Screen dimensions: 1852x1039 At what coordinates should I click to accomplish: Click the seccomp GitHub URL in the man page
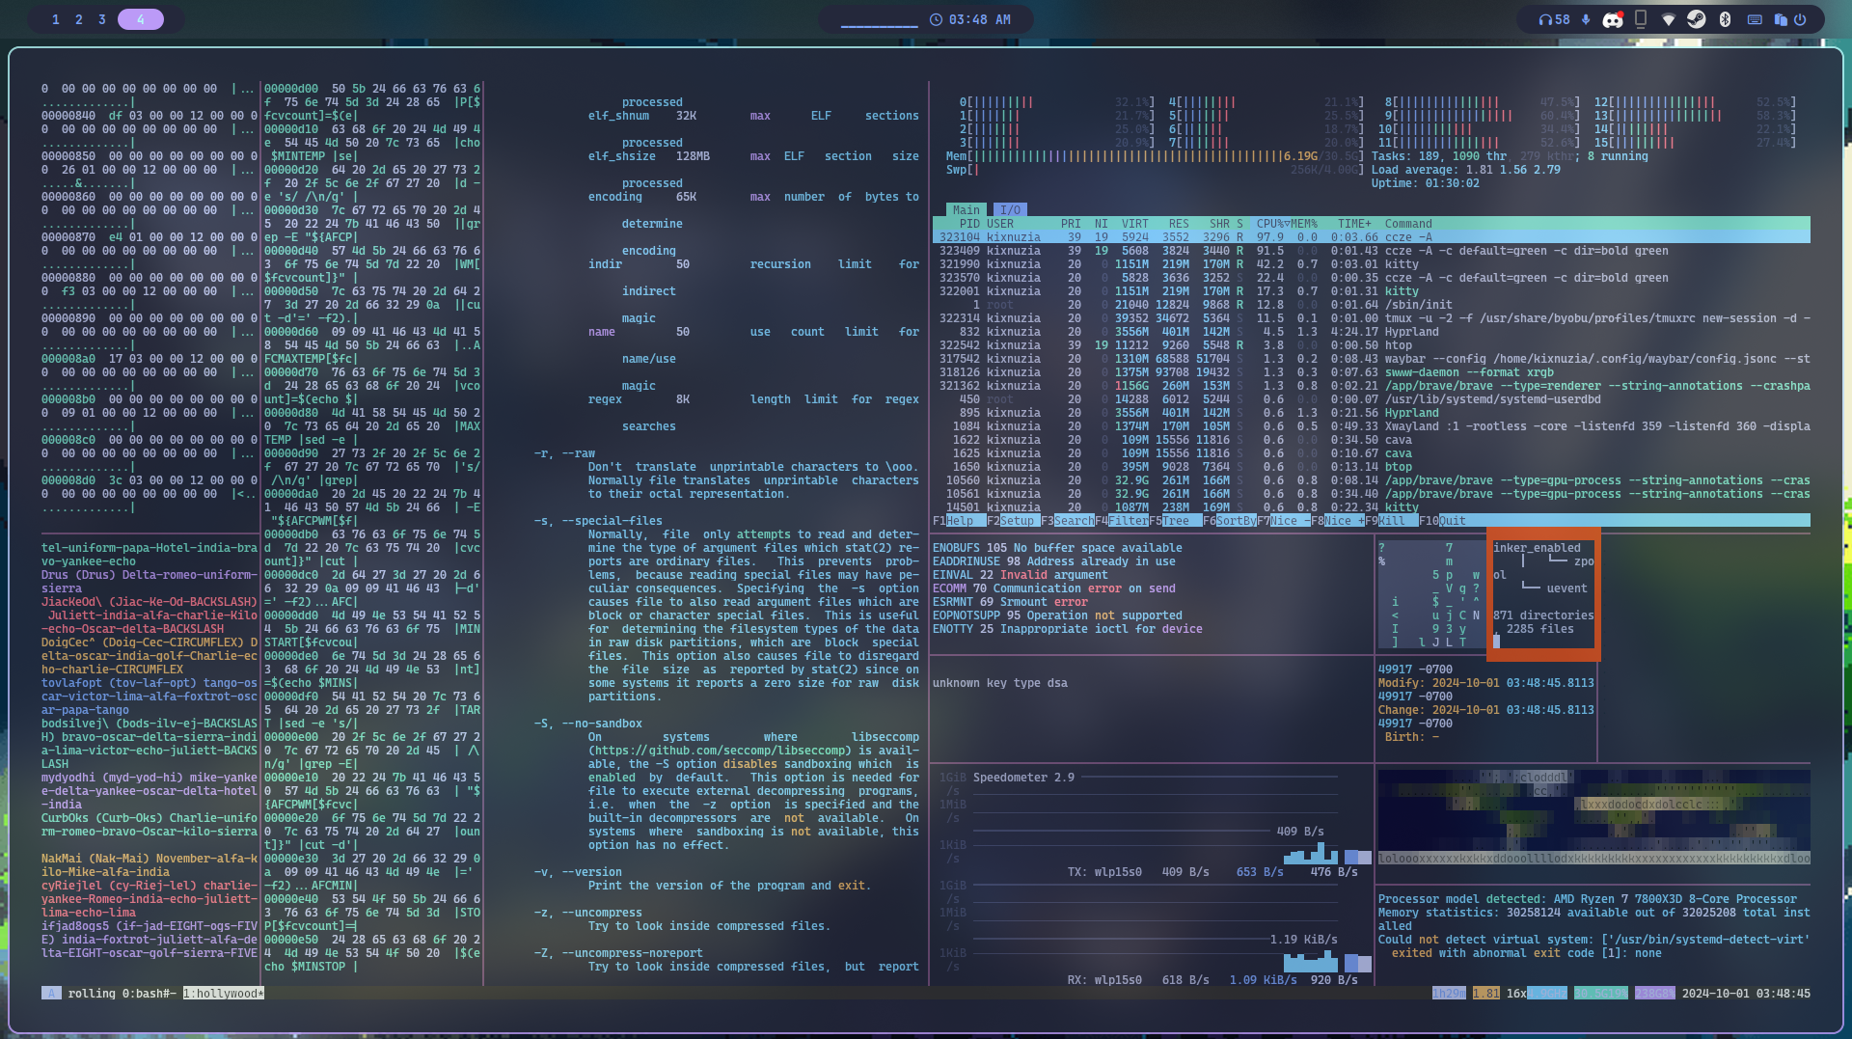coord(720,751)
